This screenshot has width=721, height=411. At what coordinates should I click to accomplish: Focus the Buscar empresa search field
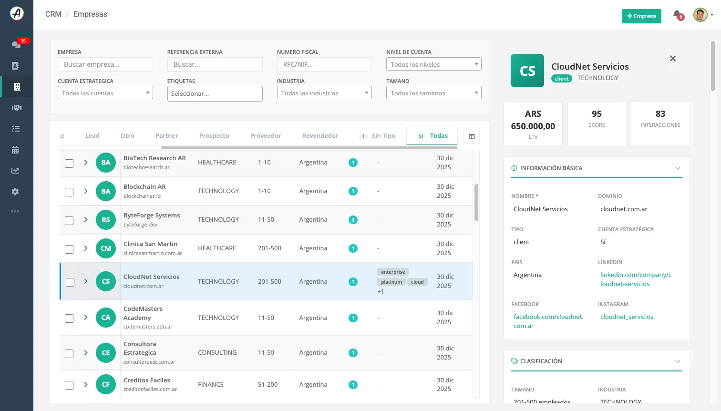pos(105,64)
